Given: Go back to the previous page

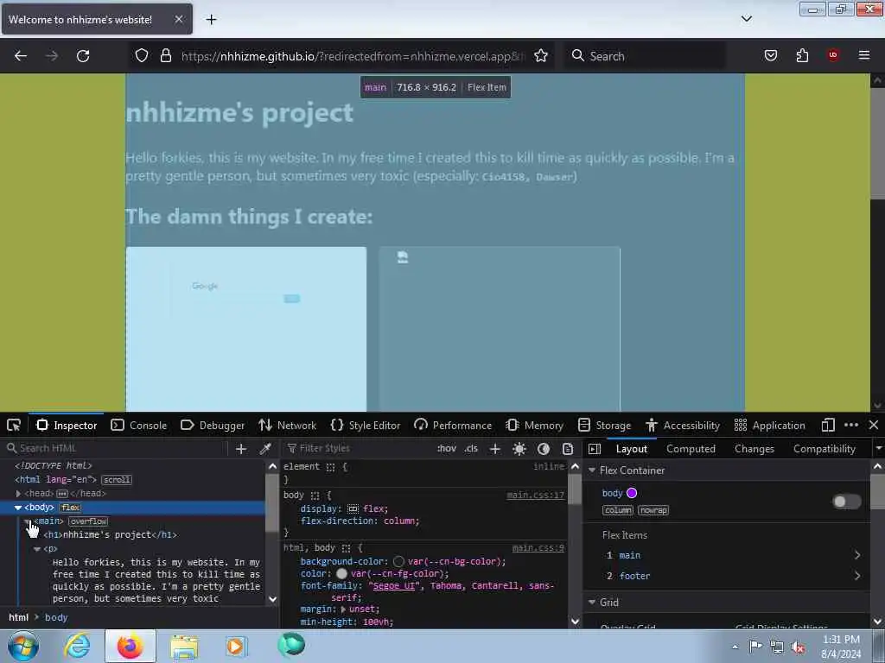Looking at the screenshot, I should [21, 56].
